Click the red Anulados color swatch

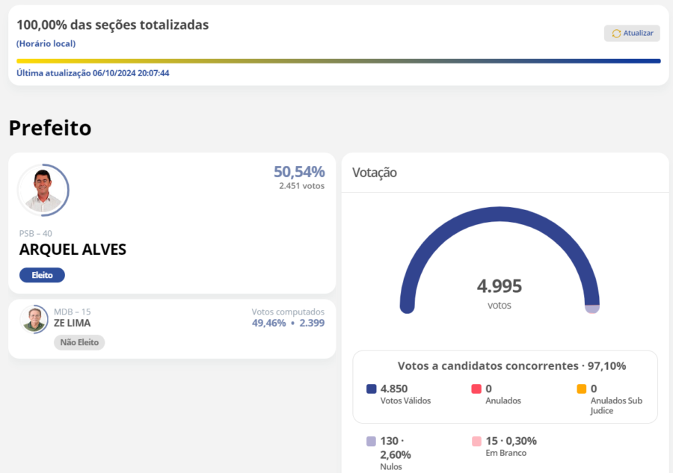pyautogui.click(x=476, y=389)
